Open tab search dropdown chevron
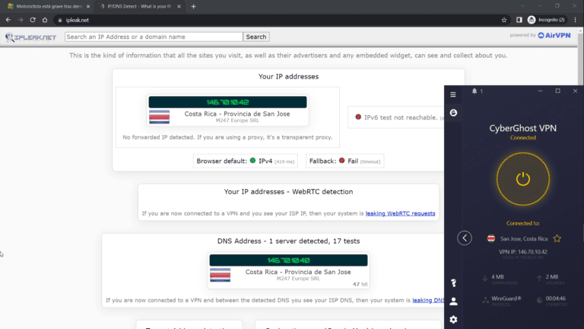The height and width of the screenshot is (329, 584). pos(522,6)
